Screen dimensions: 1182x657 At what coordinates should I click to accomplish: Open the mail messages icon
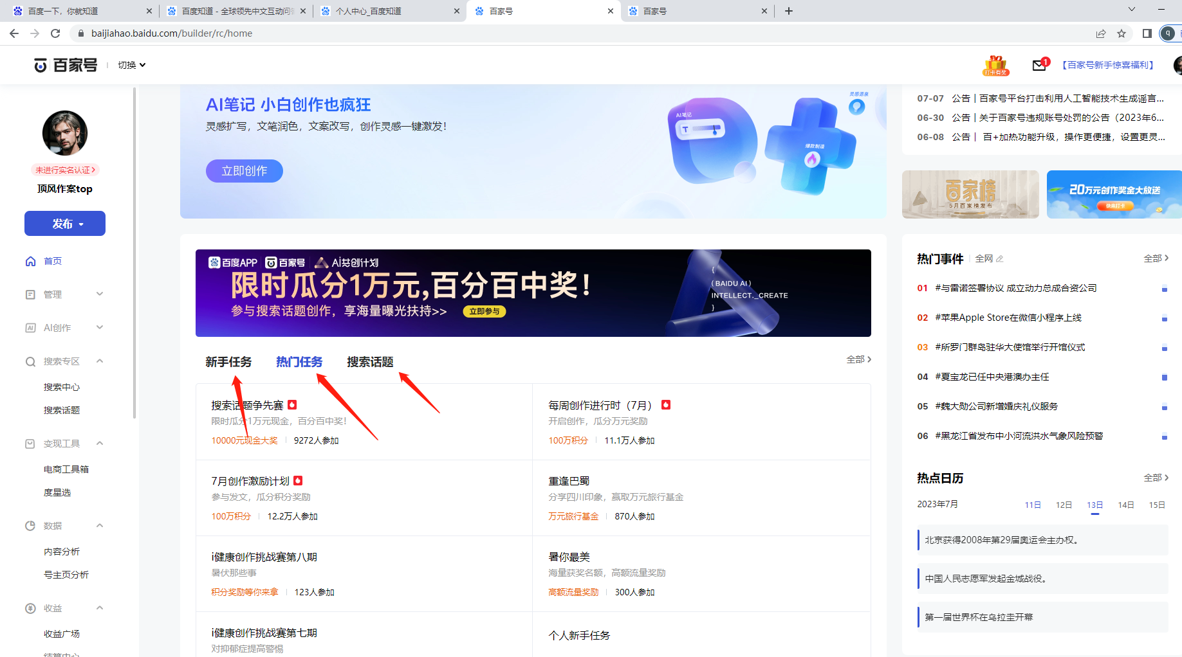[x=1039, y=65]
